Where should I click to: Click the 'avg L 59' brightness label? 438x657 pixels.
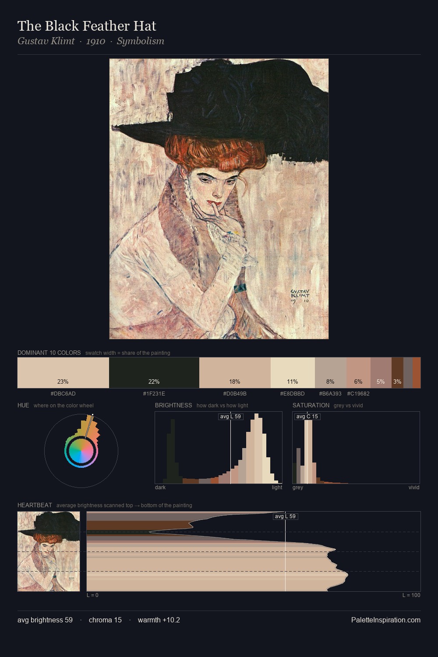[x=230, y=417]
